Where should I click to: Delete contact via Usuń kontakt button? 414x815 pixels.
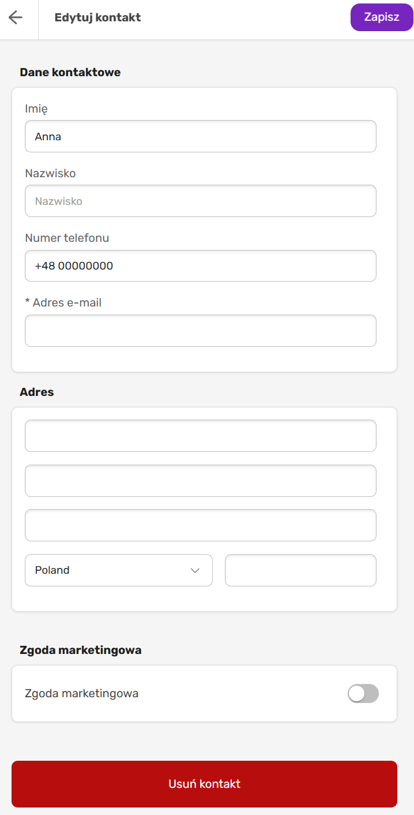pyautogui.click(x=204, y=784)
